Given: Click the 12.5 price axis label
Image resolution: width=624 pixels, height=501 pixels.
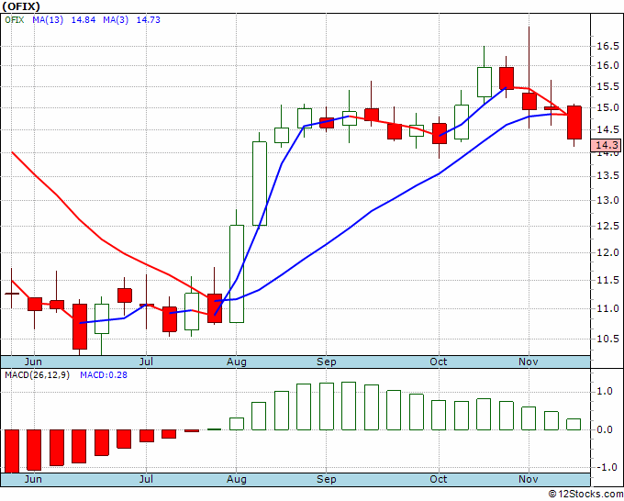Looking at the screenshot, I should 607,226.
